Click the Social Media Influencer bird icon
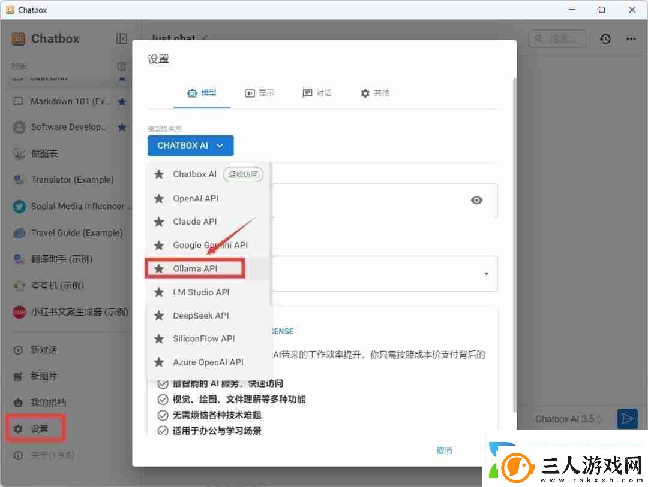 [x=19, y=206]
